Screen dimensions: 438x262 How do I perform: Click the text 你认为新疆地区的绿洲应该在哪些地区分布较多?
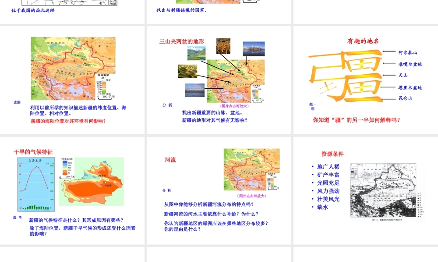click(x=216, y=223)
